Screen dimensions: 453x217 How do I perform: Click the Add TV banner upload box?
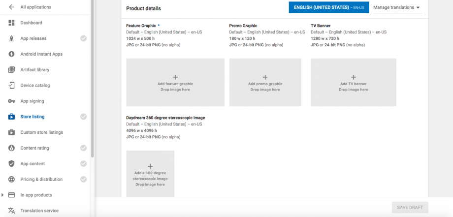click(353, 83)
